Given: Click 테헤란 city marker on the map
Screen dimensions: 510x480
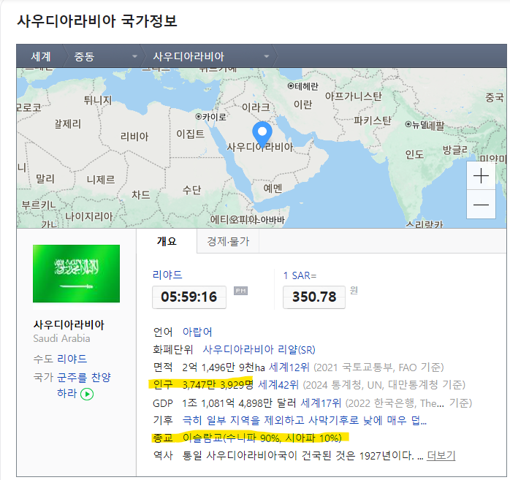Looking at the screenshot, I should (302, 86).
